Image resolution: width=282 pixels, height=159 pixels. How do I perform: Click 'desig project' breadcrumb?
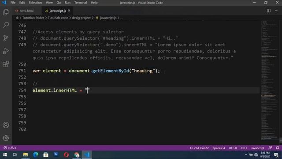(81, 18)
